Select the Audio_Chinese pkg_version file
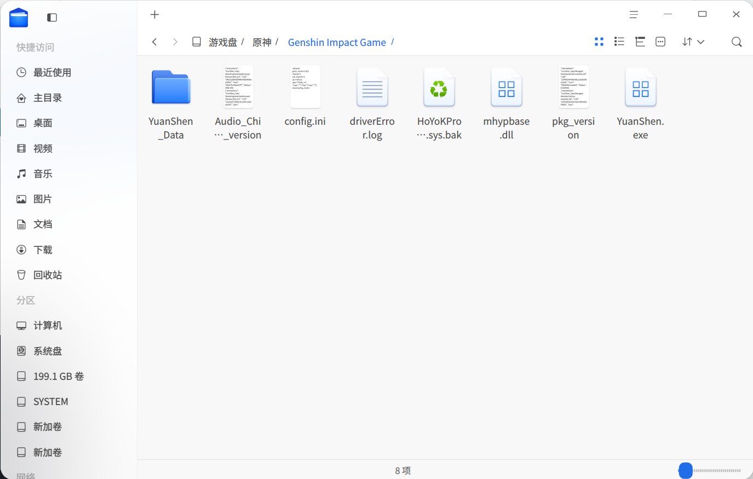Viewport: 753px width, 479px height. point(238,104)
